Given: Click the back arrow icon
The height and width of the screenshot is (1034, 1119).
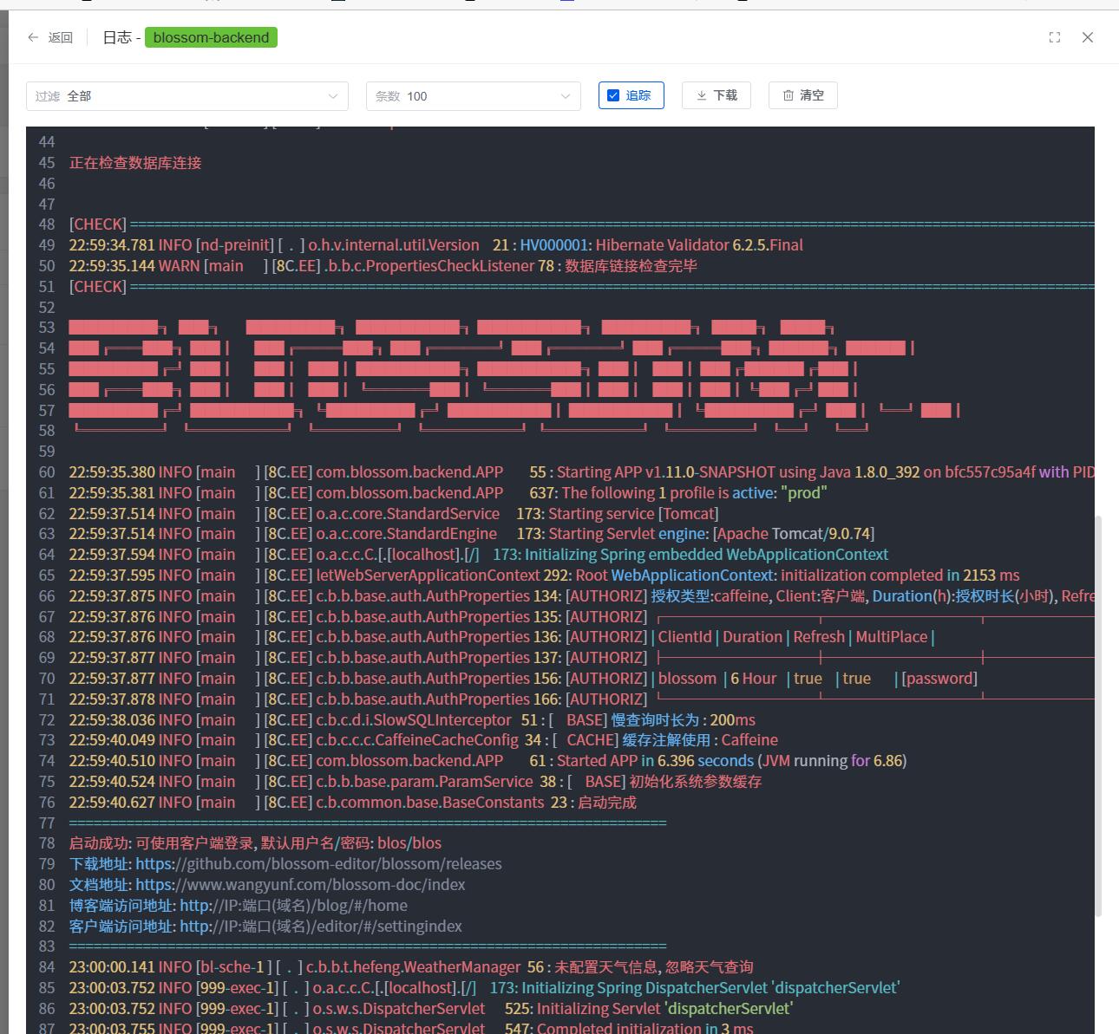Looking at the screenshot, I should tap(33, 37).
